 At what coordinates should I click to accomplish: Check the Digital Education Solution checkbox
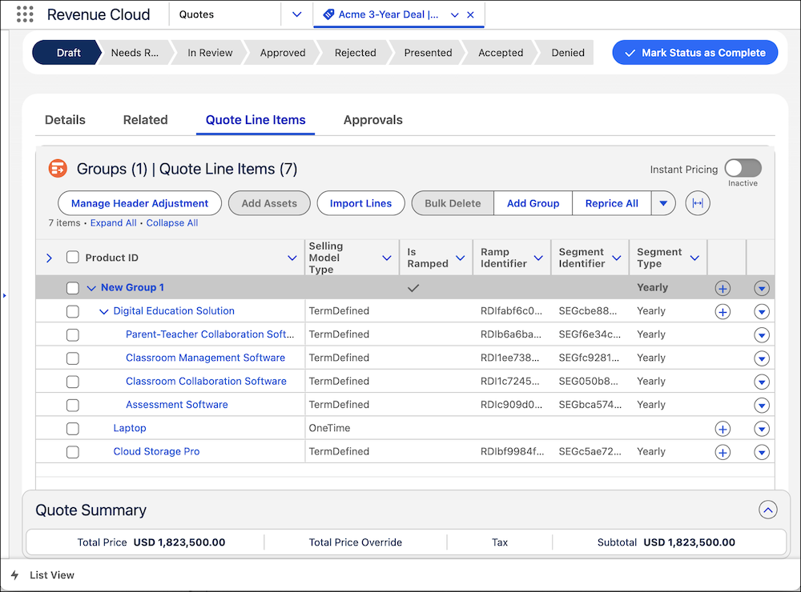[x=73, y=311]
